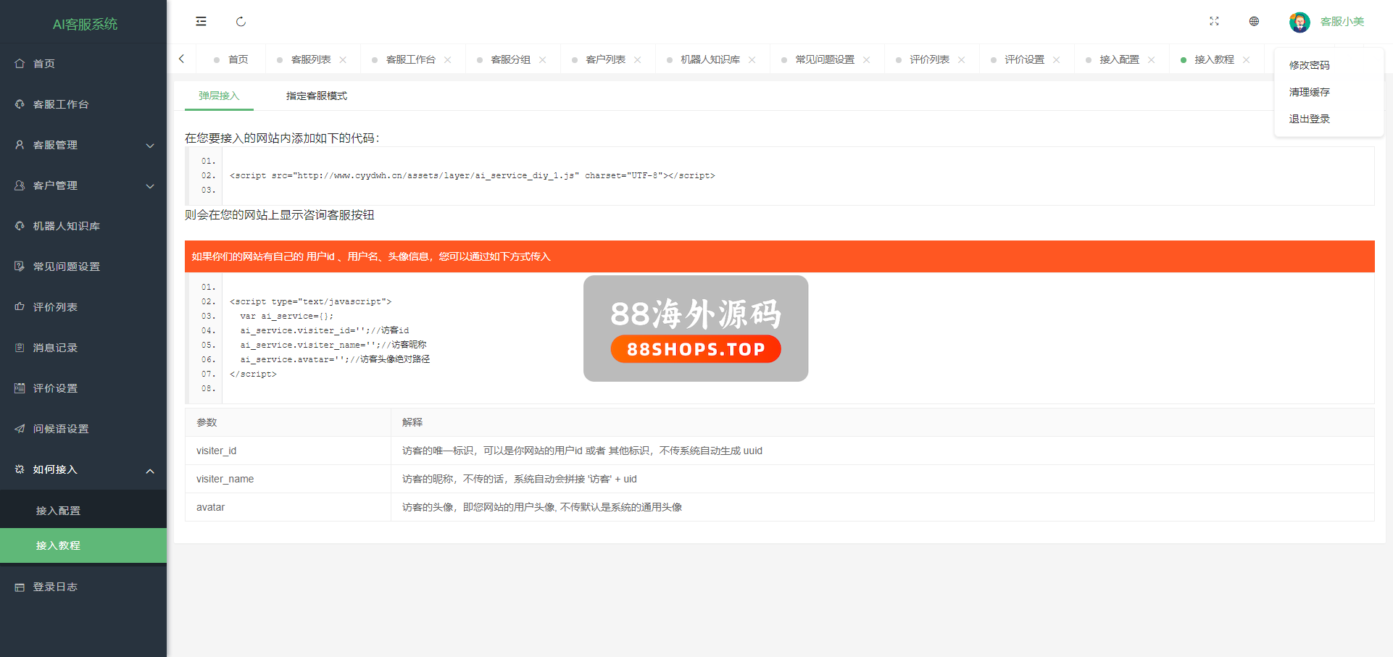The image size is (1393, 657).
Task: Click the globe language icon
Action: [1254, 22]
